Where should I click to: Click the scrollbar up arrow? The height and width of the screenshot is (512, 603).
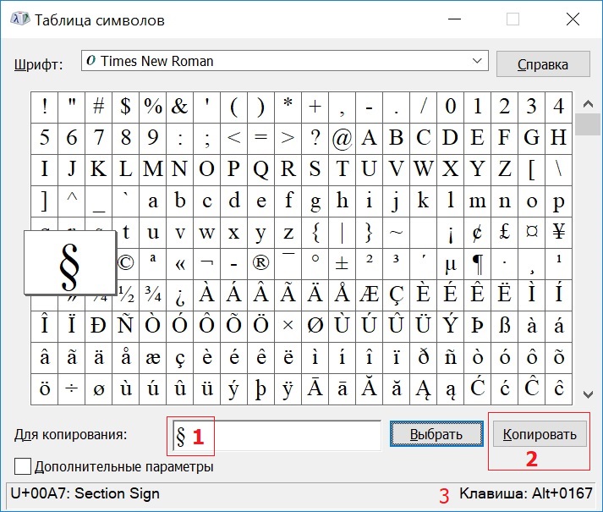click(588, 103)
